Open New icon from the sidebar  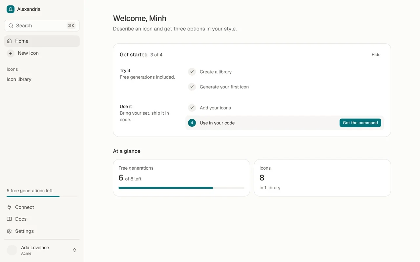42,53
